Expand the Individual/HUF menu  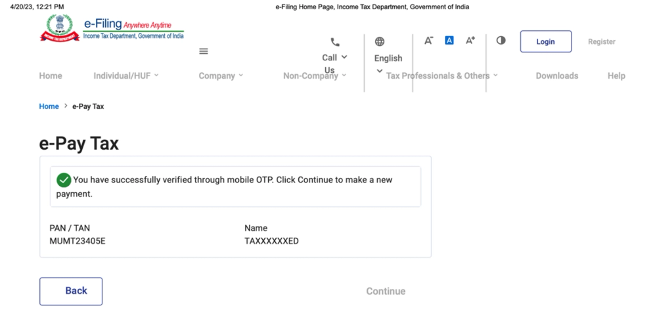point(126,76)
